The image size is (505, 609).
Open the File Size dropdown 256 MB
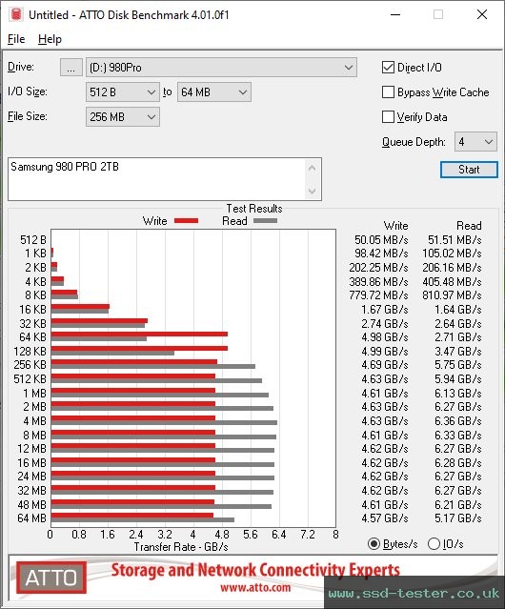coord(122,117)
